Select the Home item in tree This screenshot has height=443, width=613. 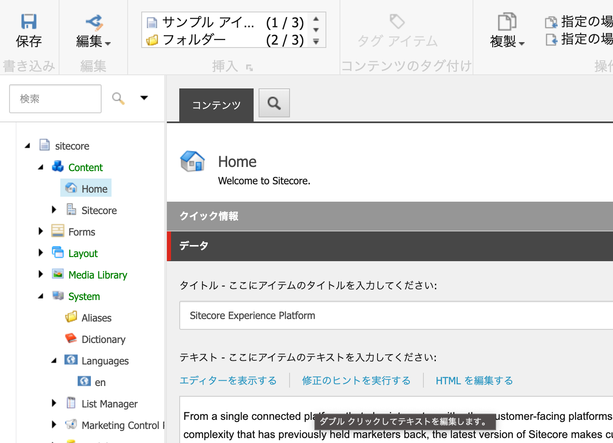[x=95, y=189]
